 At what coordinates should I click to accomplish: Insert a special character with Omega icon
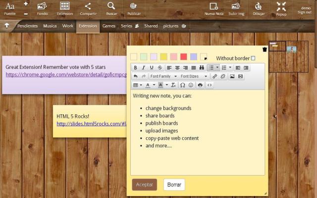coord(183,85)
